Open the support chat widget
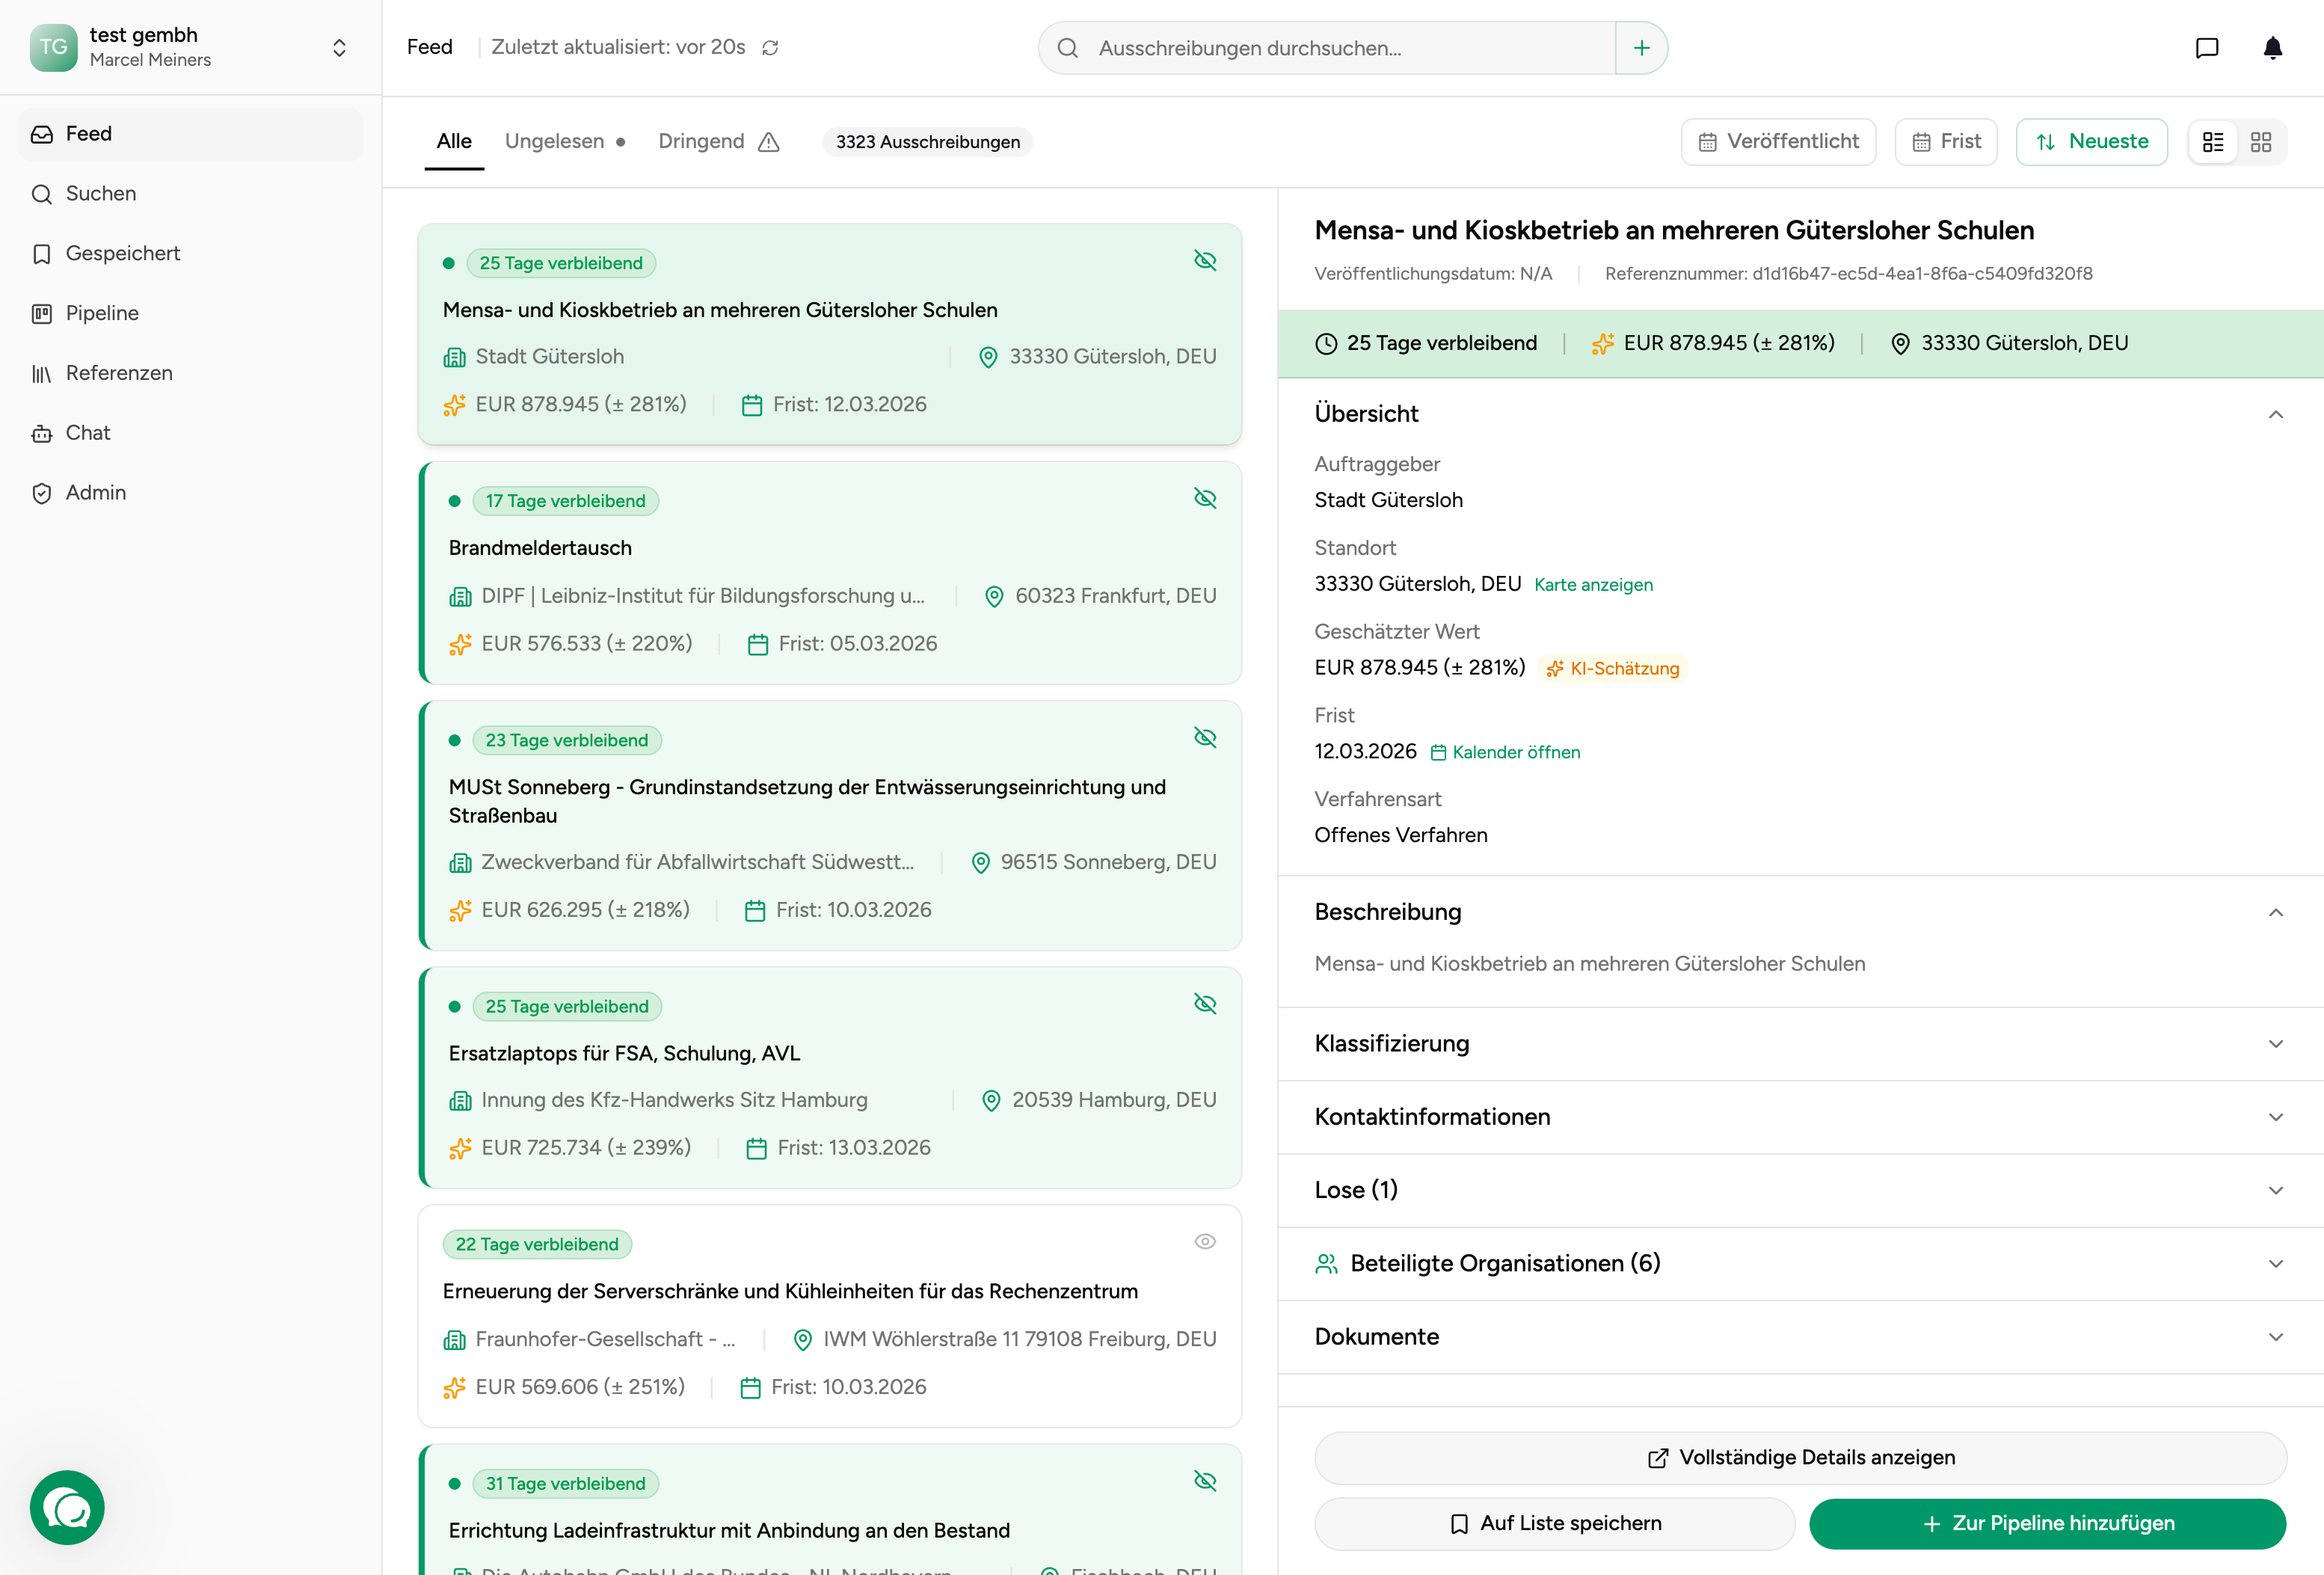Image resolution: width=2324 pixels, height=1575 pixels. point(67,1506)
